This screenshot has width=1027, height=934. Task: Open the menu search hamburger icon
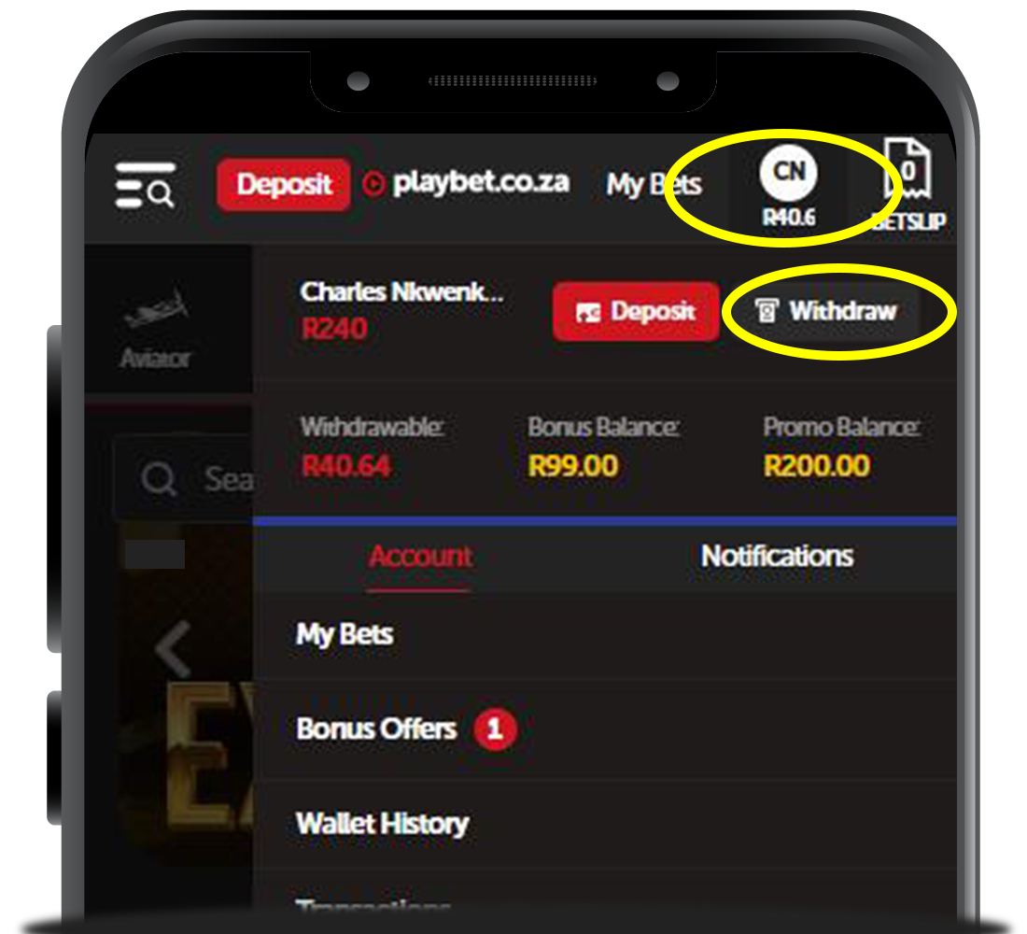145,185
